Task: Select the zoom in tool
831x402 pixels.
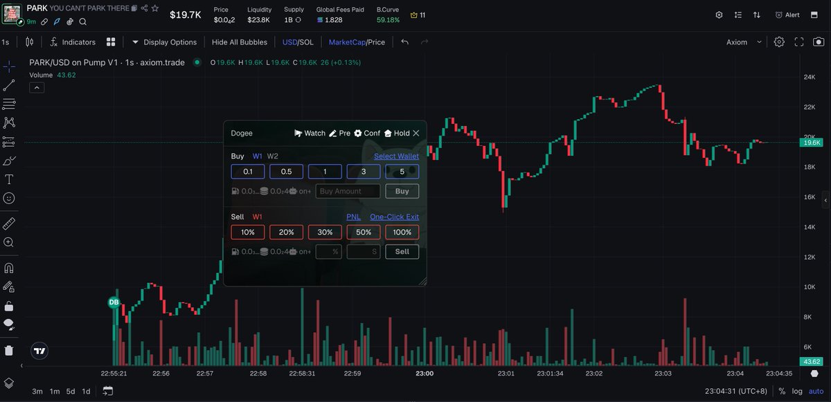Action: click(x=9, y=242)
